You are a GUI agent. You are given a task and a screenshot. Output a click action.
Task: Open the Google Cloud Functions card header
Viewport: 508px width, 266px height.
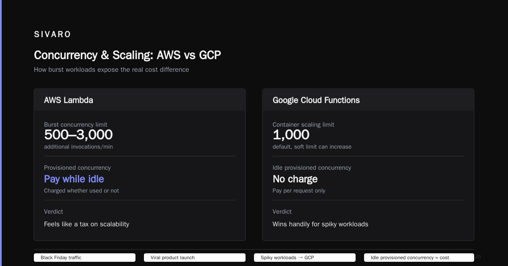pos(368,100)
